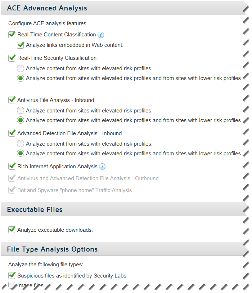The width and height of the screenshot is (252, 293).
Task: Click the disabled Bot and Spyware checkbox
Action: click(x=12, y=190)
